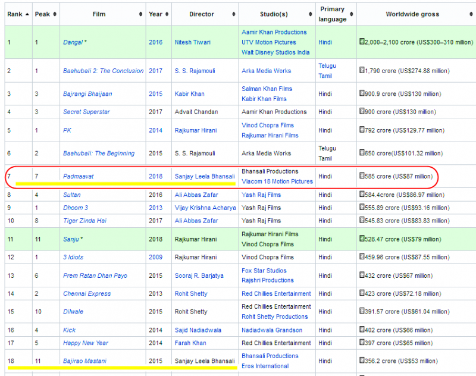
Task: Open Walt Disney Studios India link
Action: click(x=275, y=52)
